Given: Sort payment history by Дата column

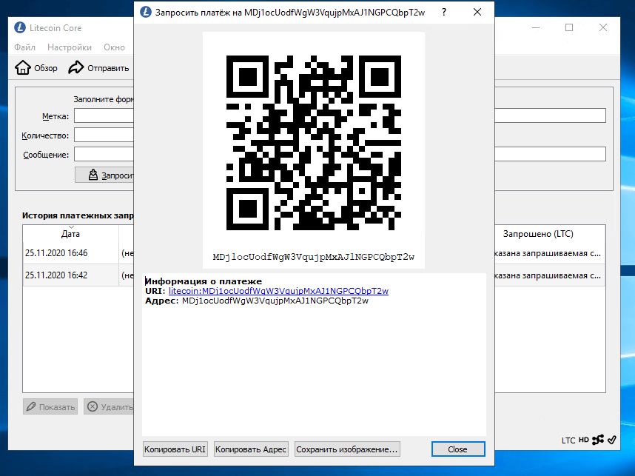Looking at the screenshot, I should [70, 234].
